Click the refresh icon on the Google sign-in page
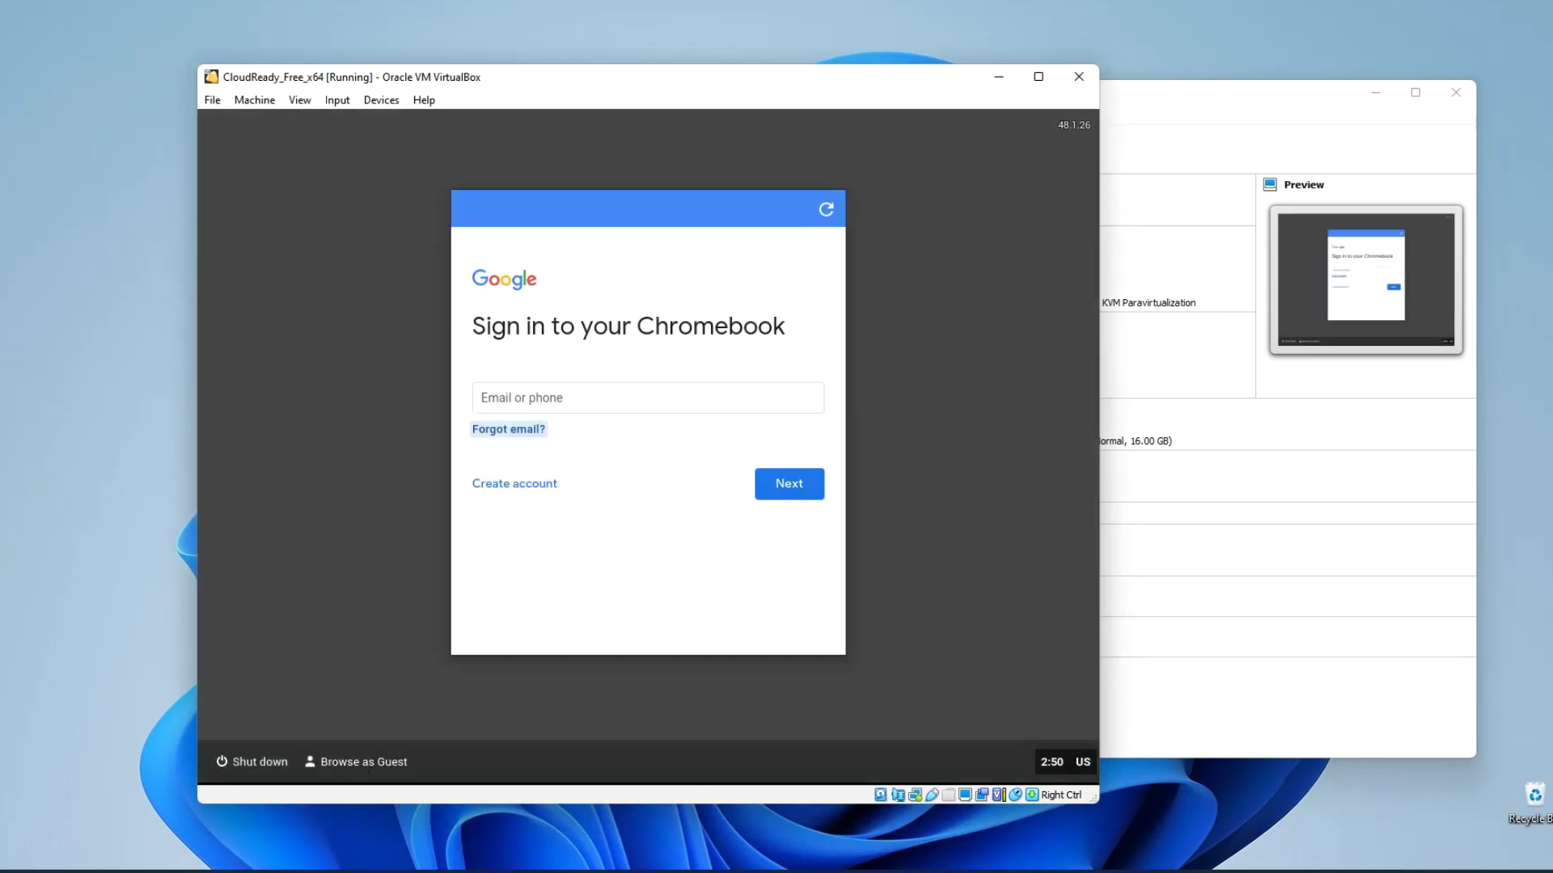Screen dimensions: 1553x873 tap(826, 209)
